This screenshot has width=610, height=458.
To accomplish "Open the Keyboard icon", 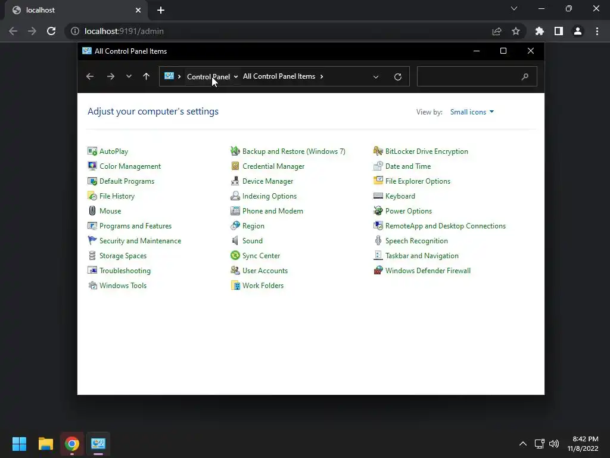I will coord(378,196).
